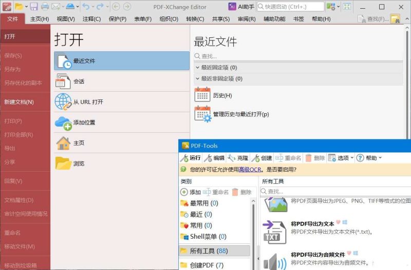Select the 所有工具 (88) category
Viewport: 411px width, 270px height.
click(215, 251)
